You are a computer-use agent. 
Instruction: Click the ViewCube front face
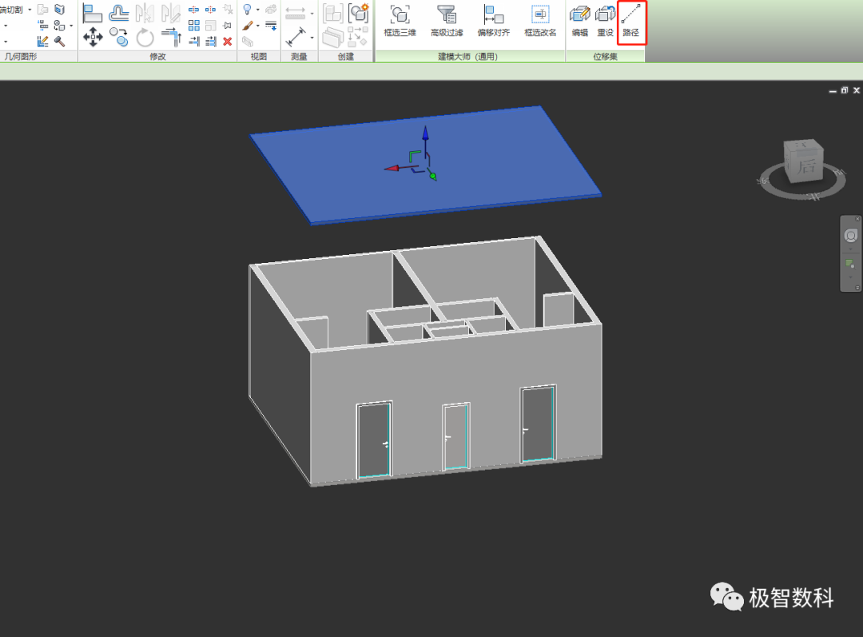[x=808, y=165]
